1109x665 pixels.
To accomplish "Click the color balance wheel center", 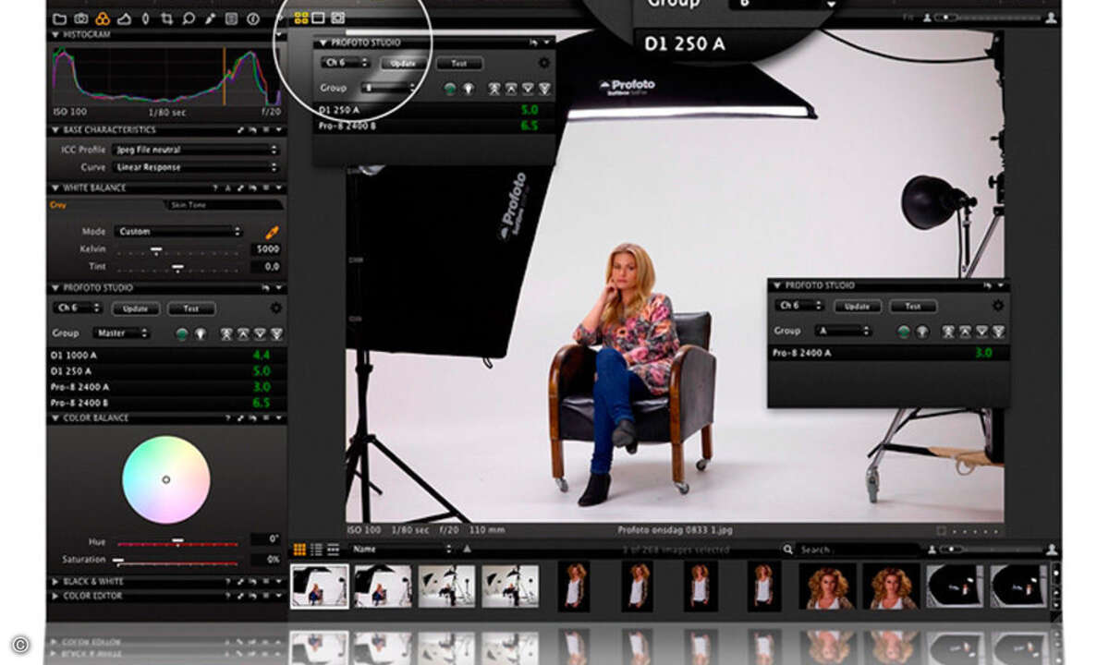I will [x=166, y=479].
